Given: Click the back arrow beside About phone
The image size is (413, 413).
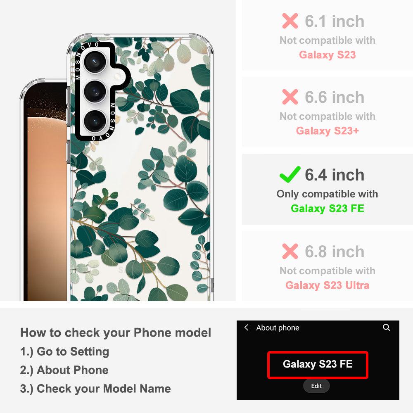Looking at the screenshot, I should pos(246,328).
